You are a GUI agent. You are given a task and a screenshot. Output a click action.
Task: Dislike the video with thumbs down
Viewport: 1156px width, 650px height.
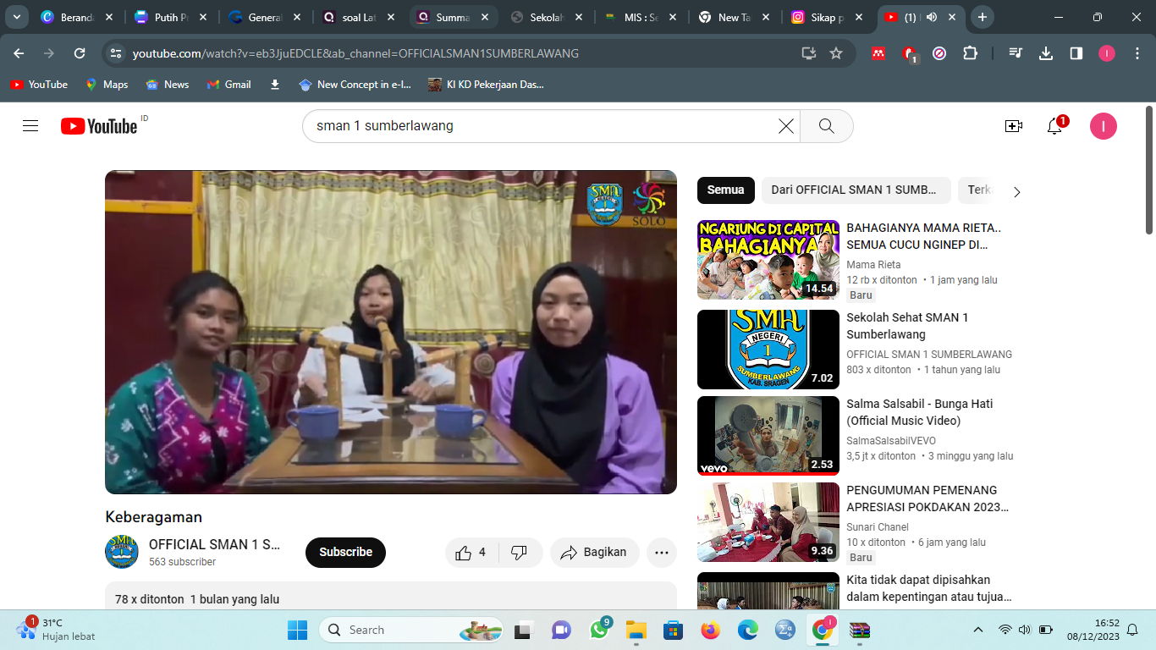(x=520, y=553)
